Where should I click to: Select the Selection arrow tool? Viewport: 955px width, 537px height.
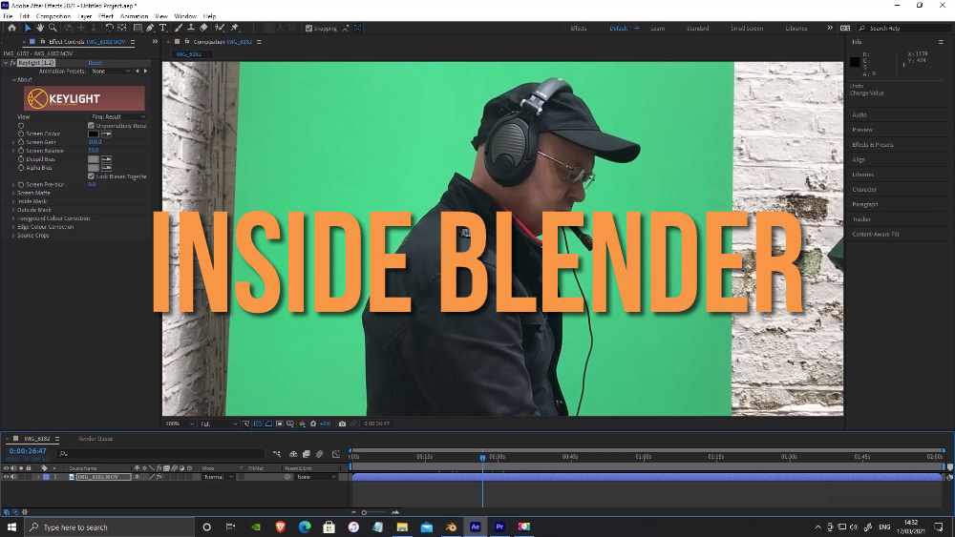click(28, 28)
